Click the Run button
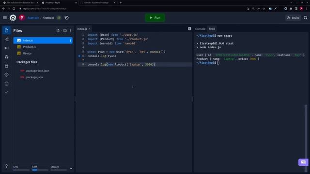The height and width of the screenshot is (174, 310). [155, 18]
